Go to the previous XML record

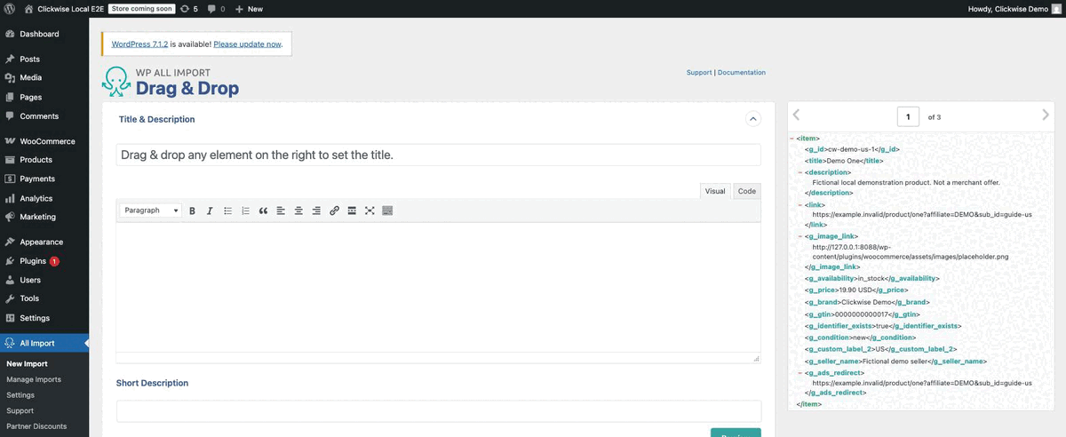796,115
